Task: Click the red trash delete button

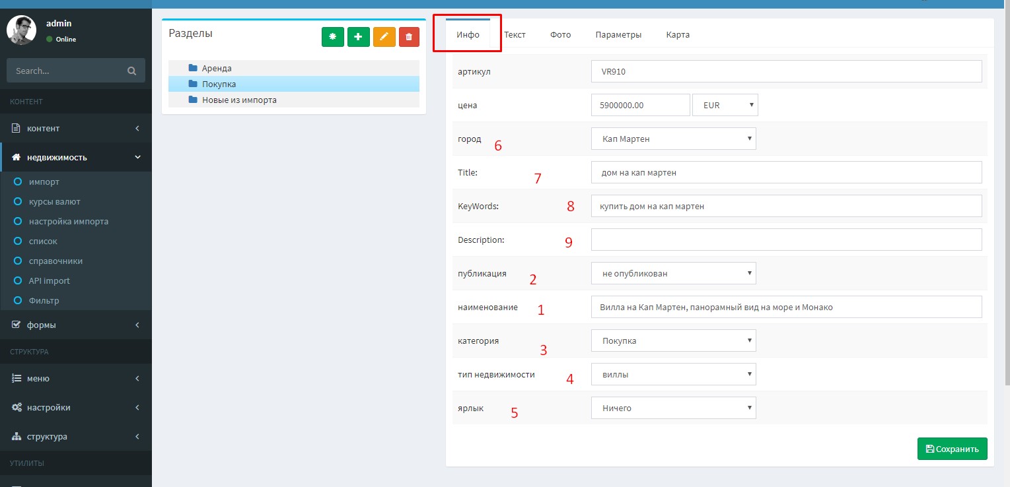Action: pyautogui.click(x=409, y=37)
